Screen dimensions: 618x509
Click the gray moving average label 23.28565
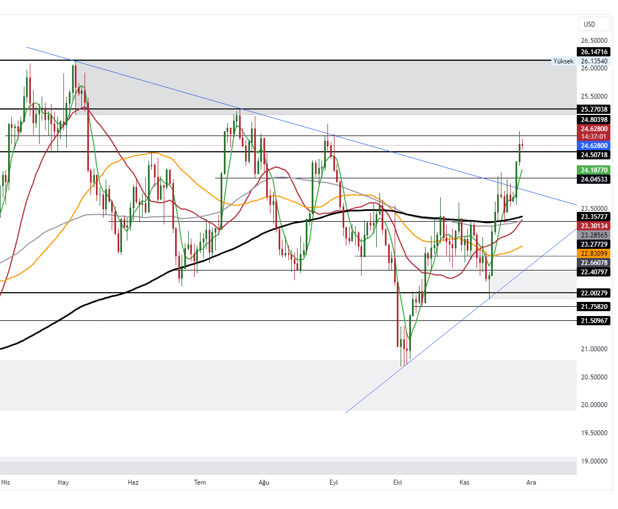(593, 234)
